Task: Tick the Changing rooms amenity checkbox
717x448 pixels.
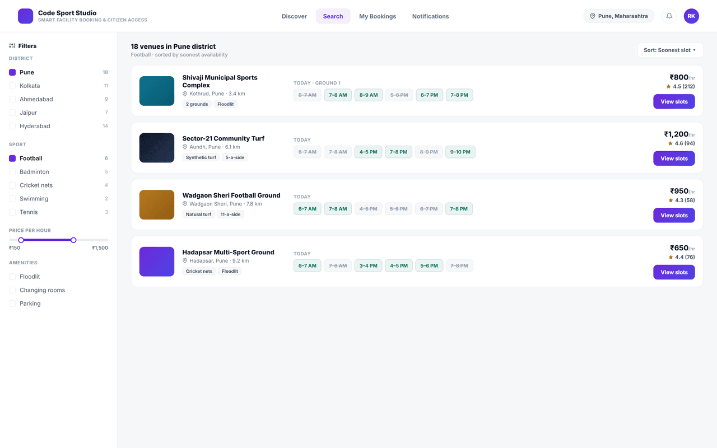Action: pyautogui.click(x=12, y=290)
